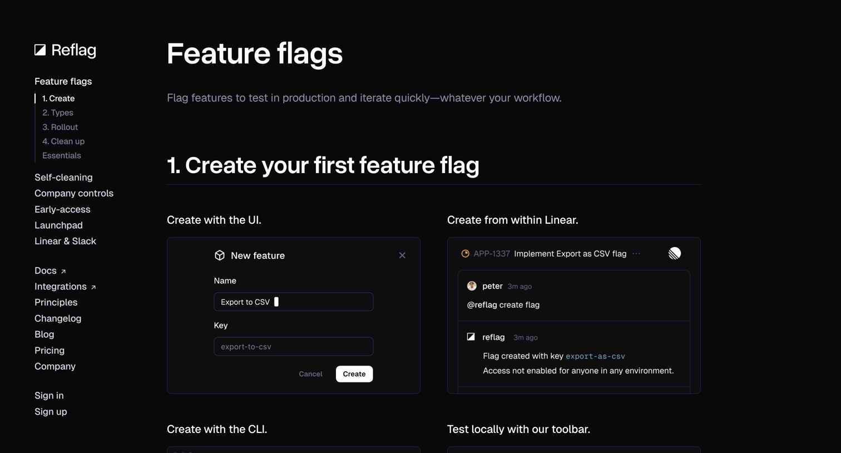Click Sign up
The width and height of the screenshot is (841, 453).
[x=51, y=412]
